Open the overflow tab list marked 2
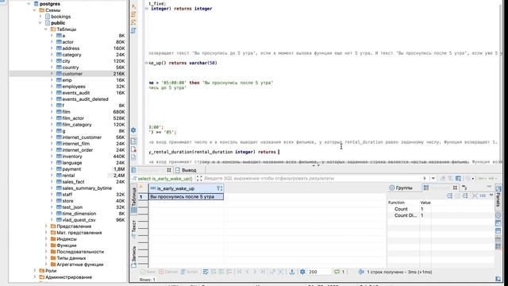Image resolution: width=508 pixels, height=286 pixels. tap(464, 187)
